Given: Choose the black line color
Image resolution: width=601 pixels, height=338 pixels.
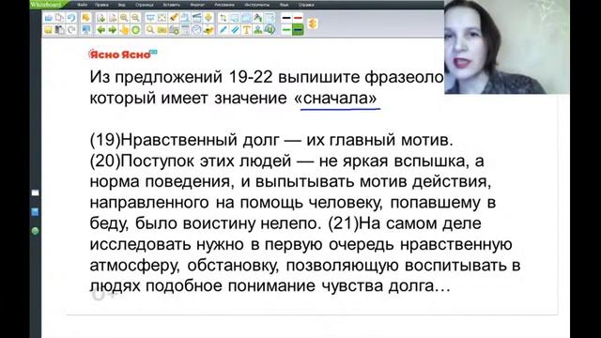Looking at the screenshot, I should click(285, 18).
